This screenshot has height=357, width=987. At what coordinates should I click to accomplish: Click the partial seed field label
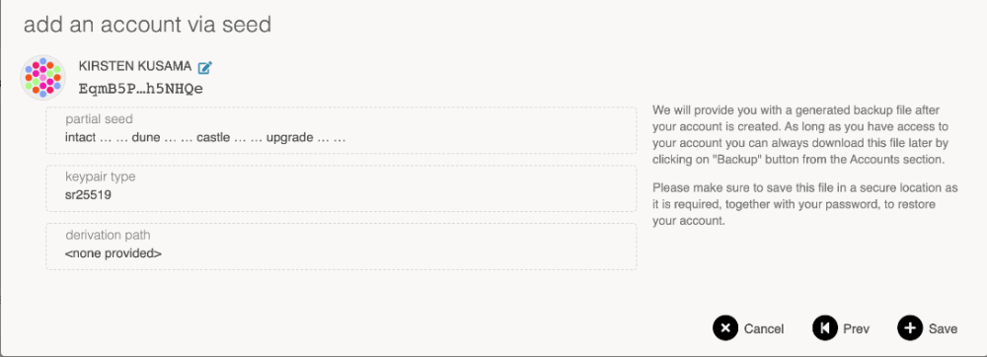[x=99, y=118]
